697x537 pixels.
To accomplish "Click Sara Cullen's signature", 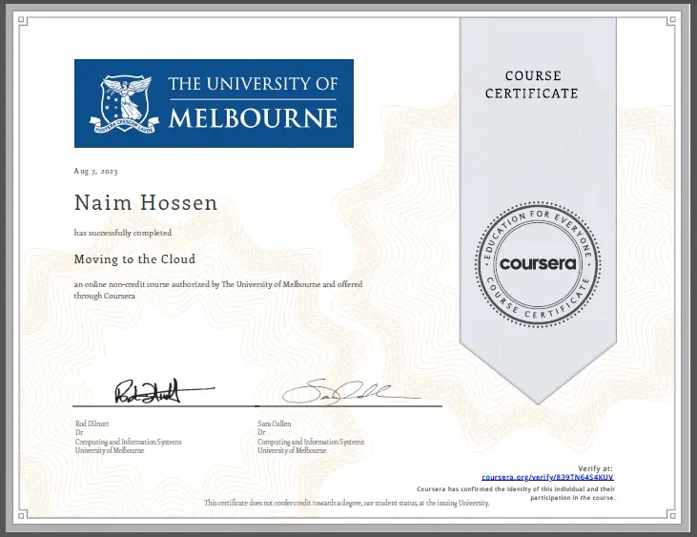I will pyautogui.click(x=351, y=392).
